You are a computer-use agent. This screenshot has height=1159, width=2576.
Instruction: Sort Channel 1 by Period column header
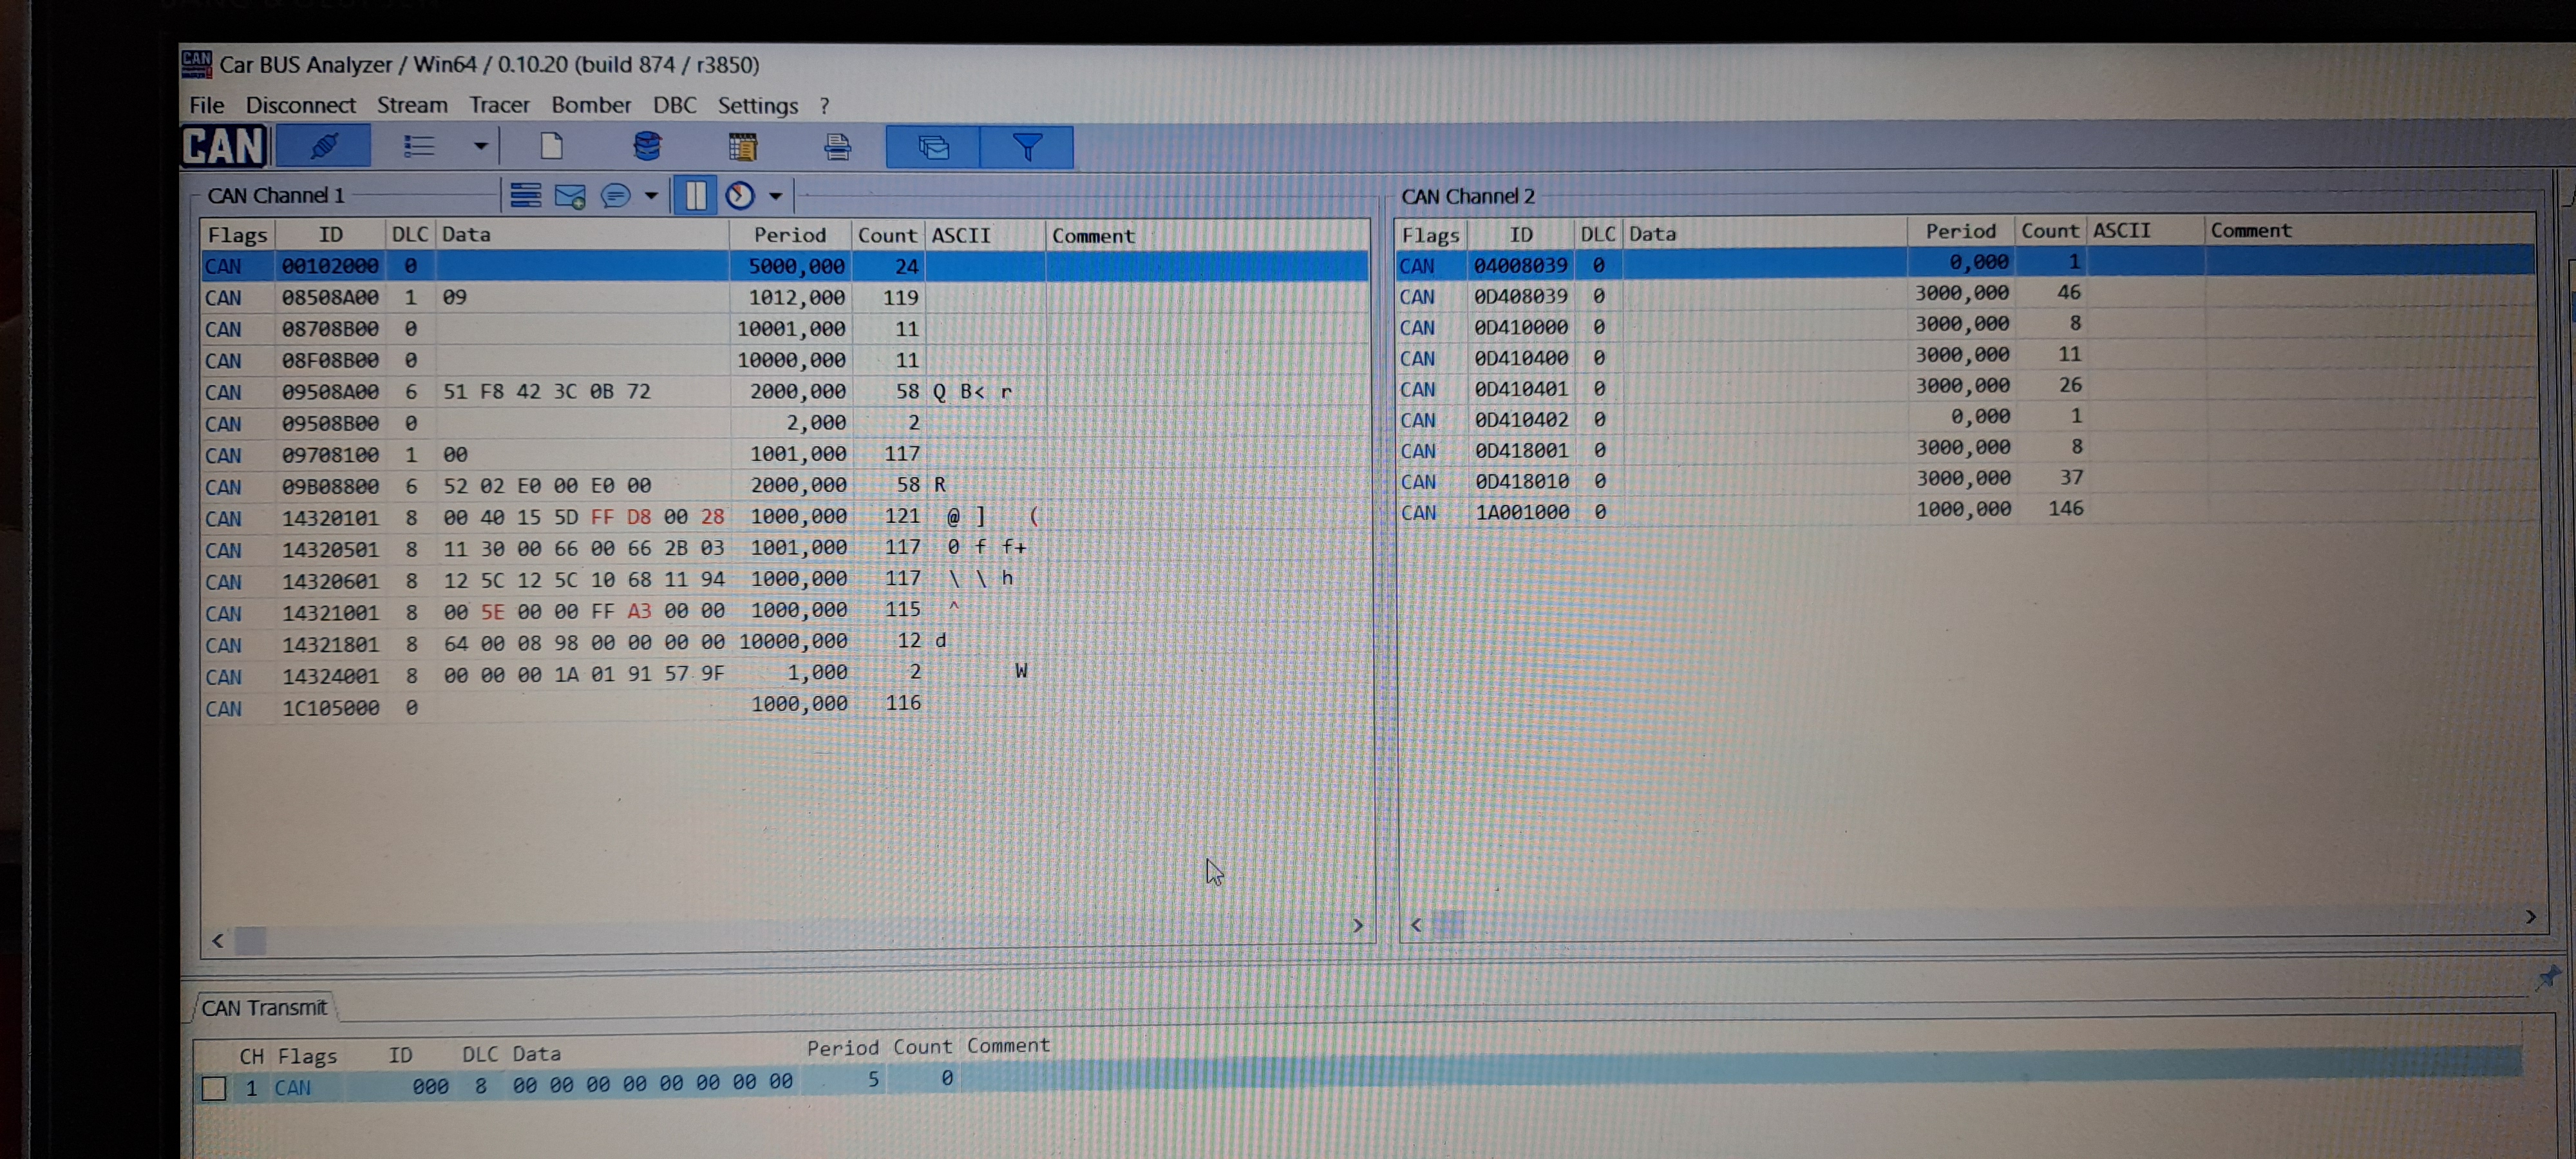[789, 235]
